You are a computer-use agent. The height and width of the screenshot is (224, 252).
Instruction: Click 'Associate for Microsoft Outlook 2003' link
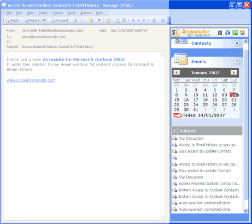(x=84, y=60)
